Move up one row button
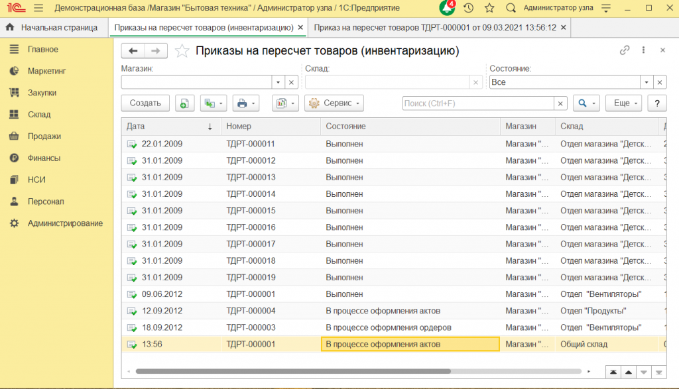679x389 pixels. pos(629,372)
